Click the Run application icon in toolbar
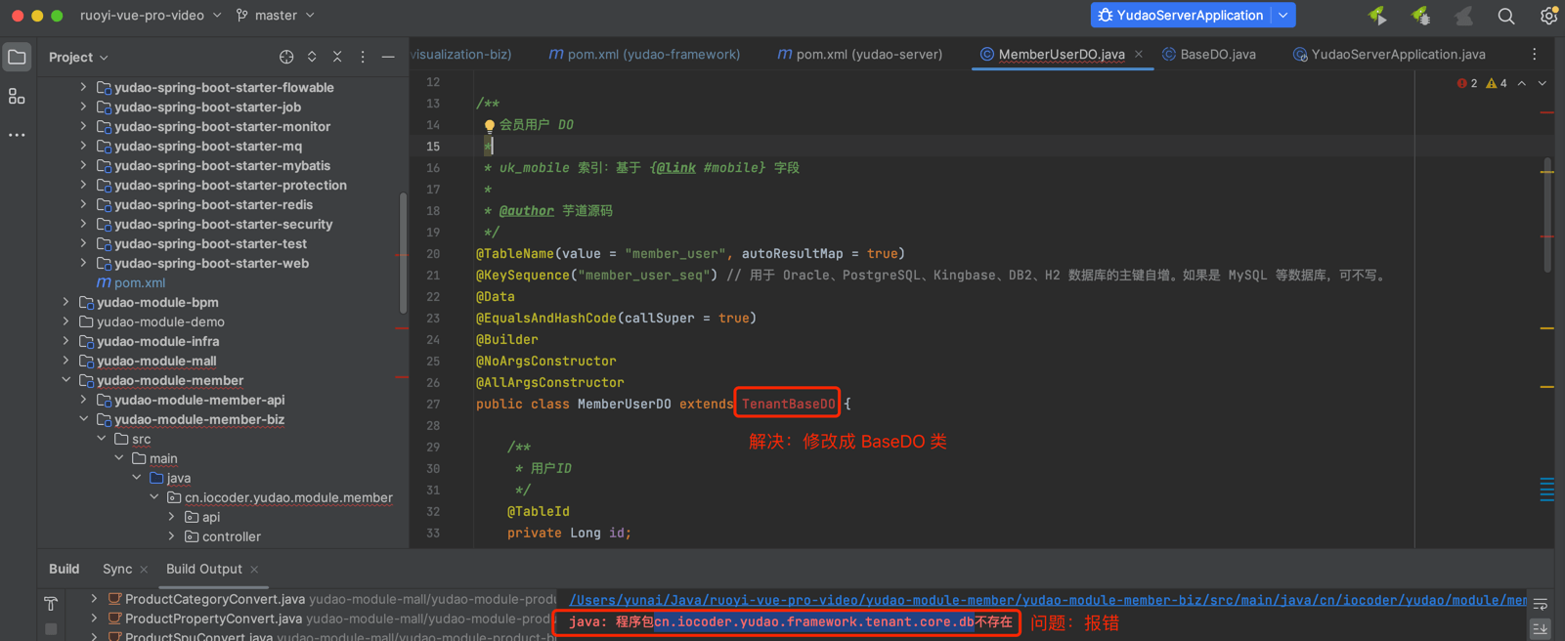 click(x=1377, y=16)
